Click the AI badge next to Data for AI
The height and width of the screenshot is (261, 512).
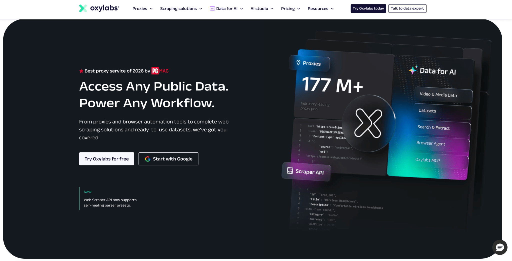click(x=212, y=8)
